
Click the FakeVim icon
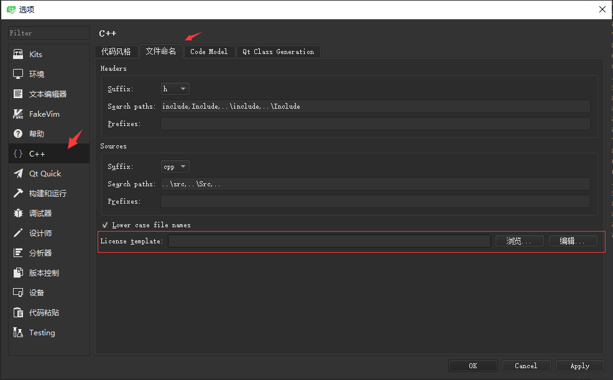tap(18, 114)
